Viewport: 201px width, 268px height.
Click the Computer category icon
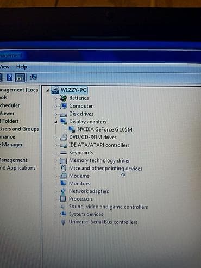(x=64, y=106)
